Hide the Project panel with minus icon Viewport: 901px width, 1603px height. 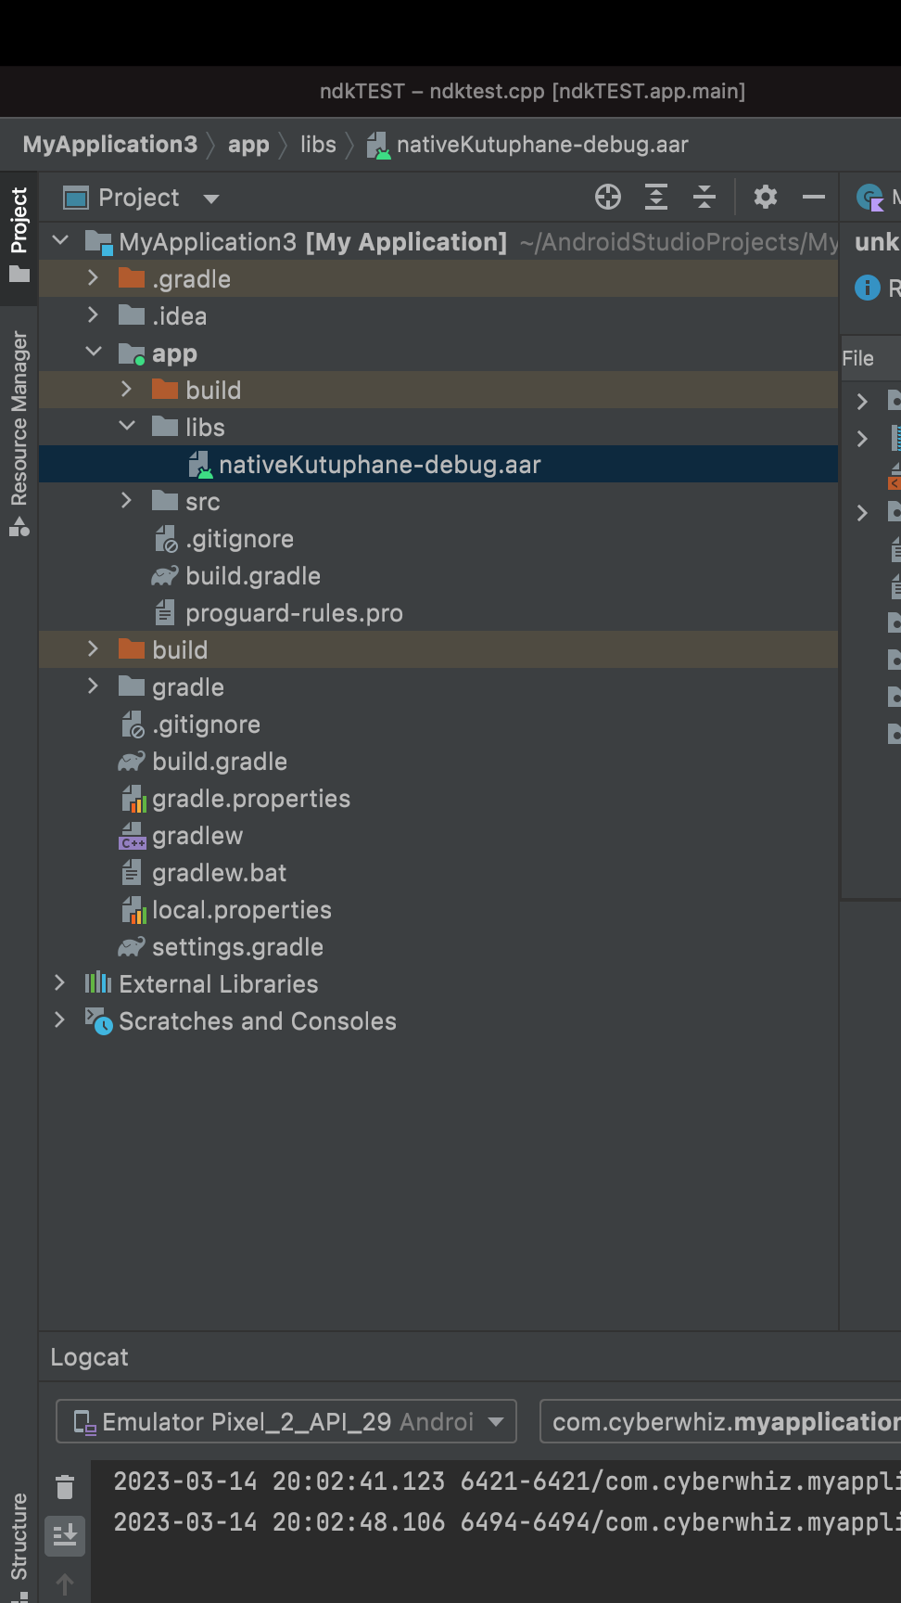[814, 197]
